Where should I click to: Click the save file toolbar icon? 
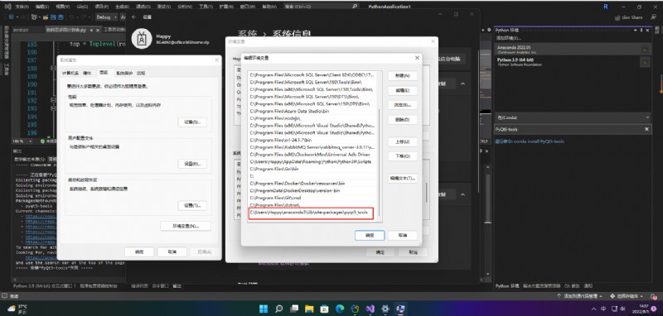click(54, 17)
